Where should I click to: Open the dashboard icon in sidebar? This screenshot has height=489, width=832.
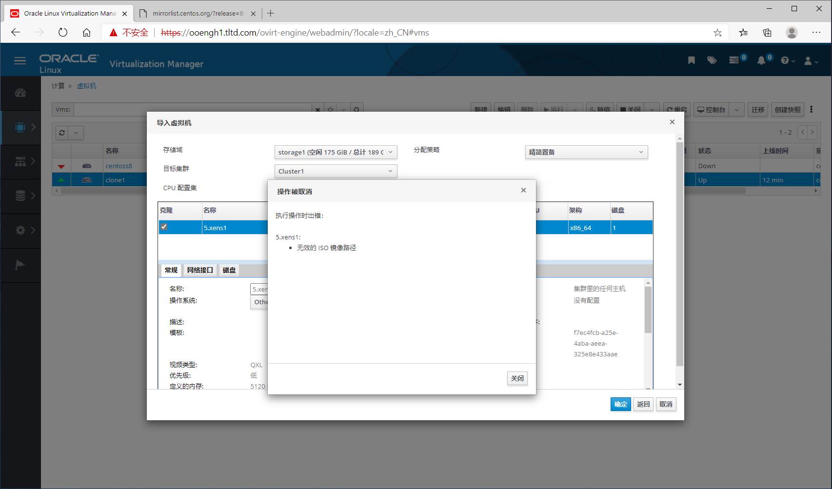(x=20, y=93)
